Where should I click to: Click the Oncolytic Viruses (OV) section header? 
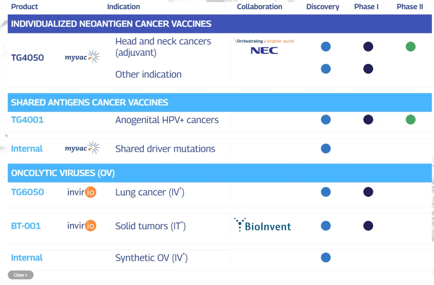coord(63,173)
